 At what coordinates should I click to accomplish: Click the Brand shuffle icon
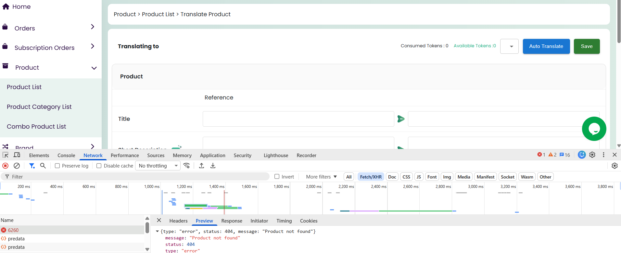coord(5,147)
